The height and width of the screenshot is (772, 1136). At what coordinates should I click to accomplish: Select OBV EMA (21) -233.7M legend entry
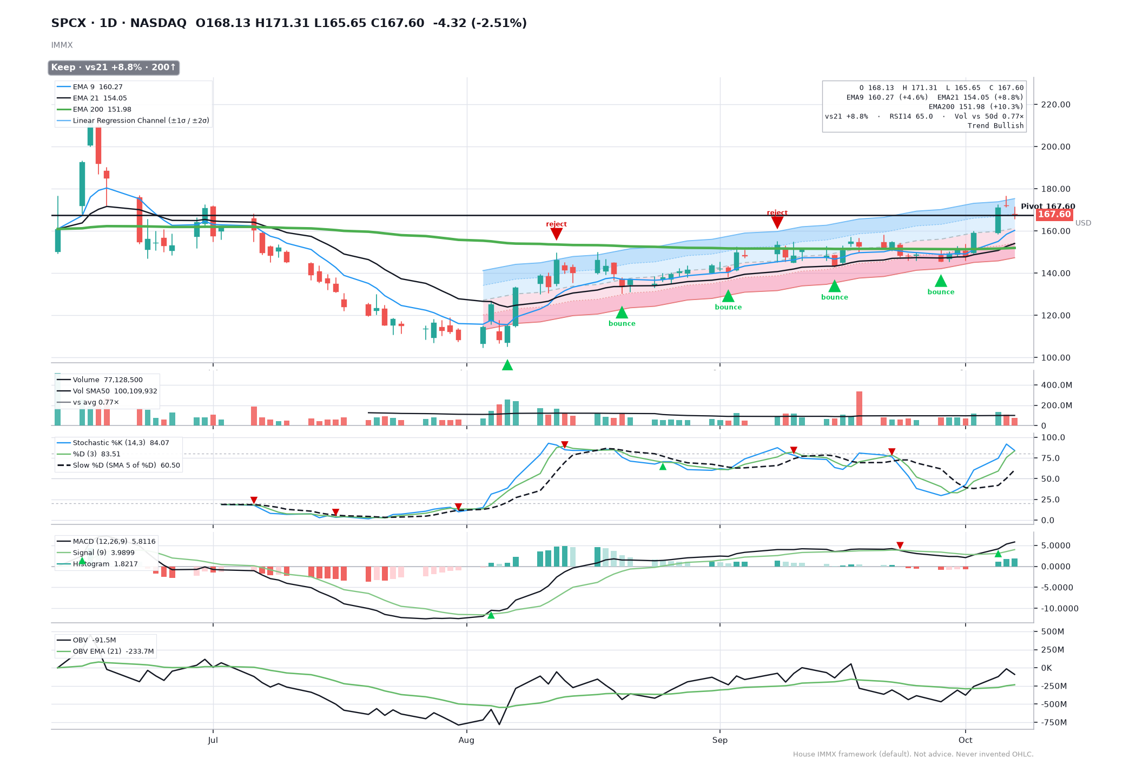click(x=105, y=651)
